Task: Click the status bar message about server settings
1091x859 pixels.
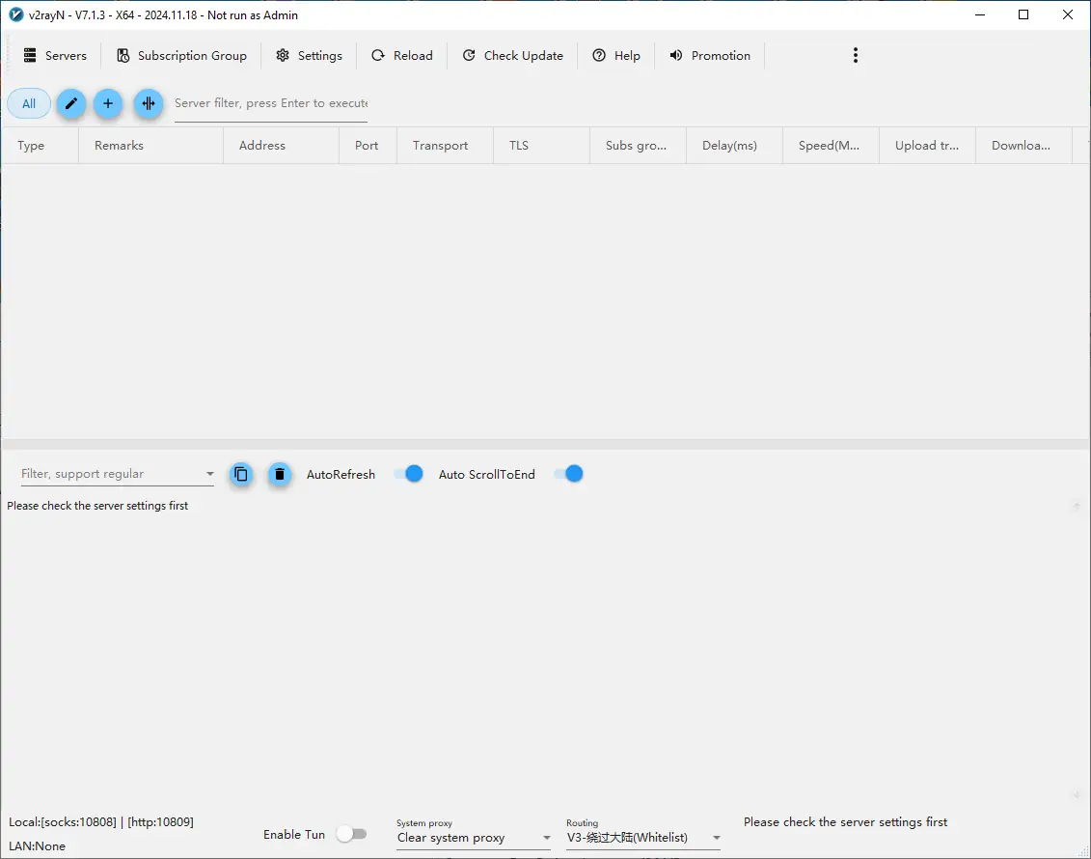Action: (845, 822)
